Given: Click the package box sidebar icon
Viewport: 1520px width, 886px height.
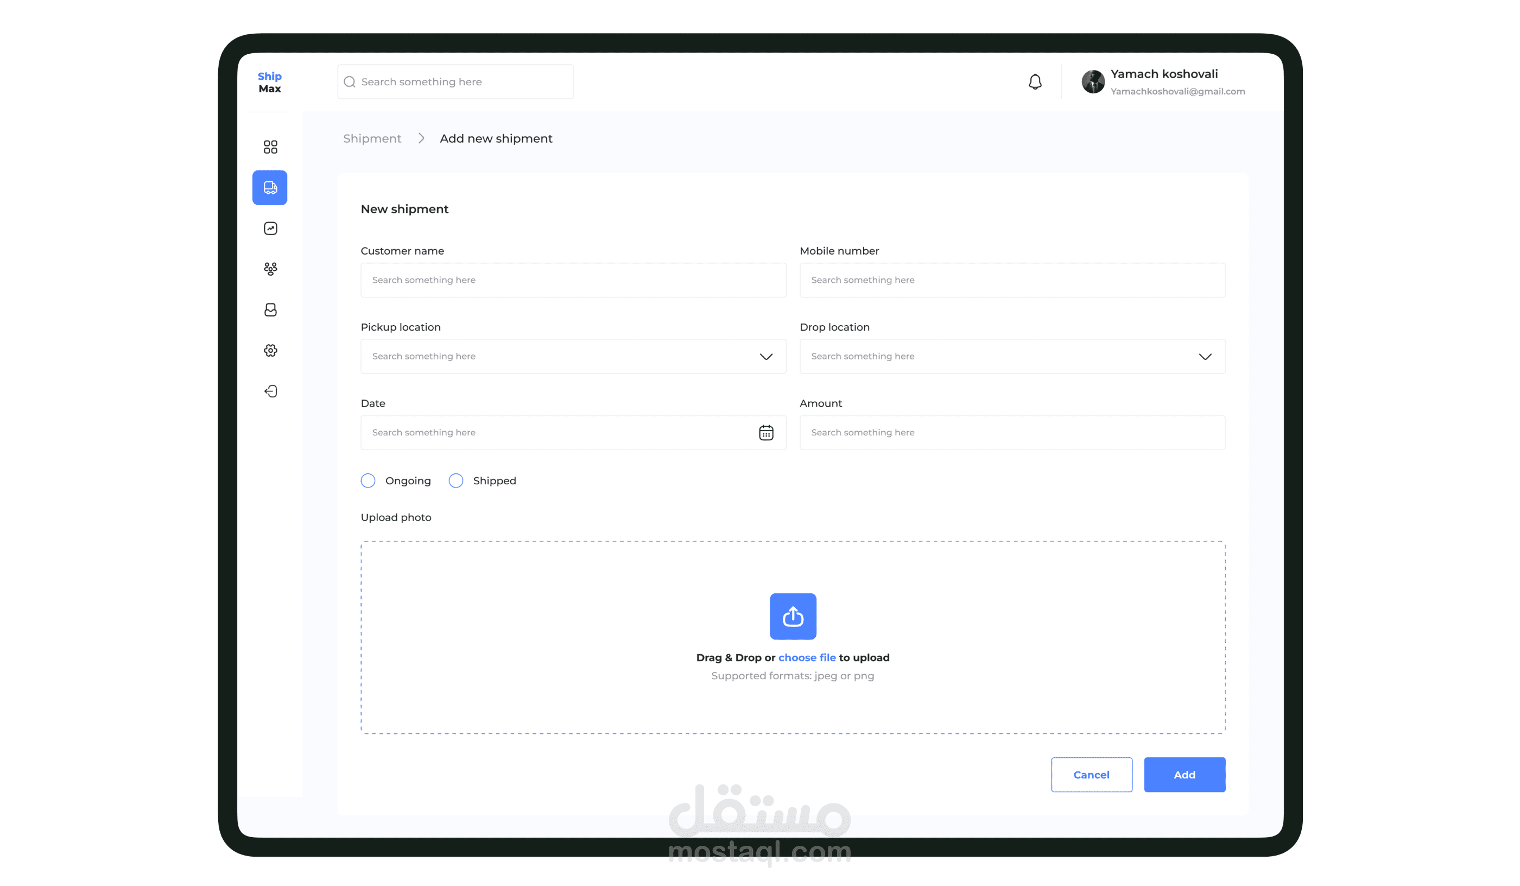Looking at the screenshot, I should click(x=270, y=309).
